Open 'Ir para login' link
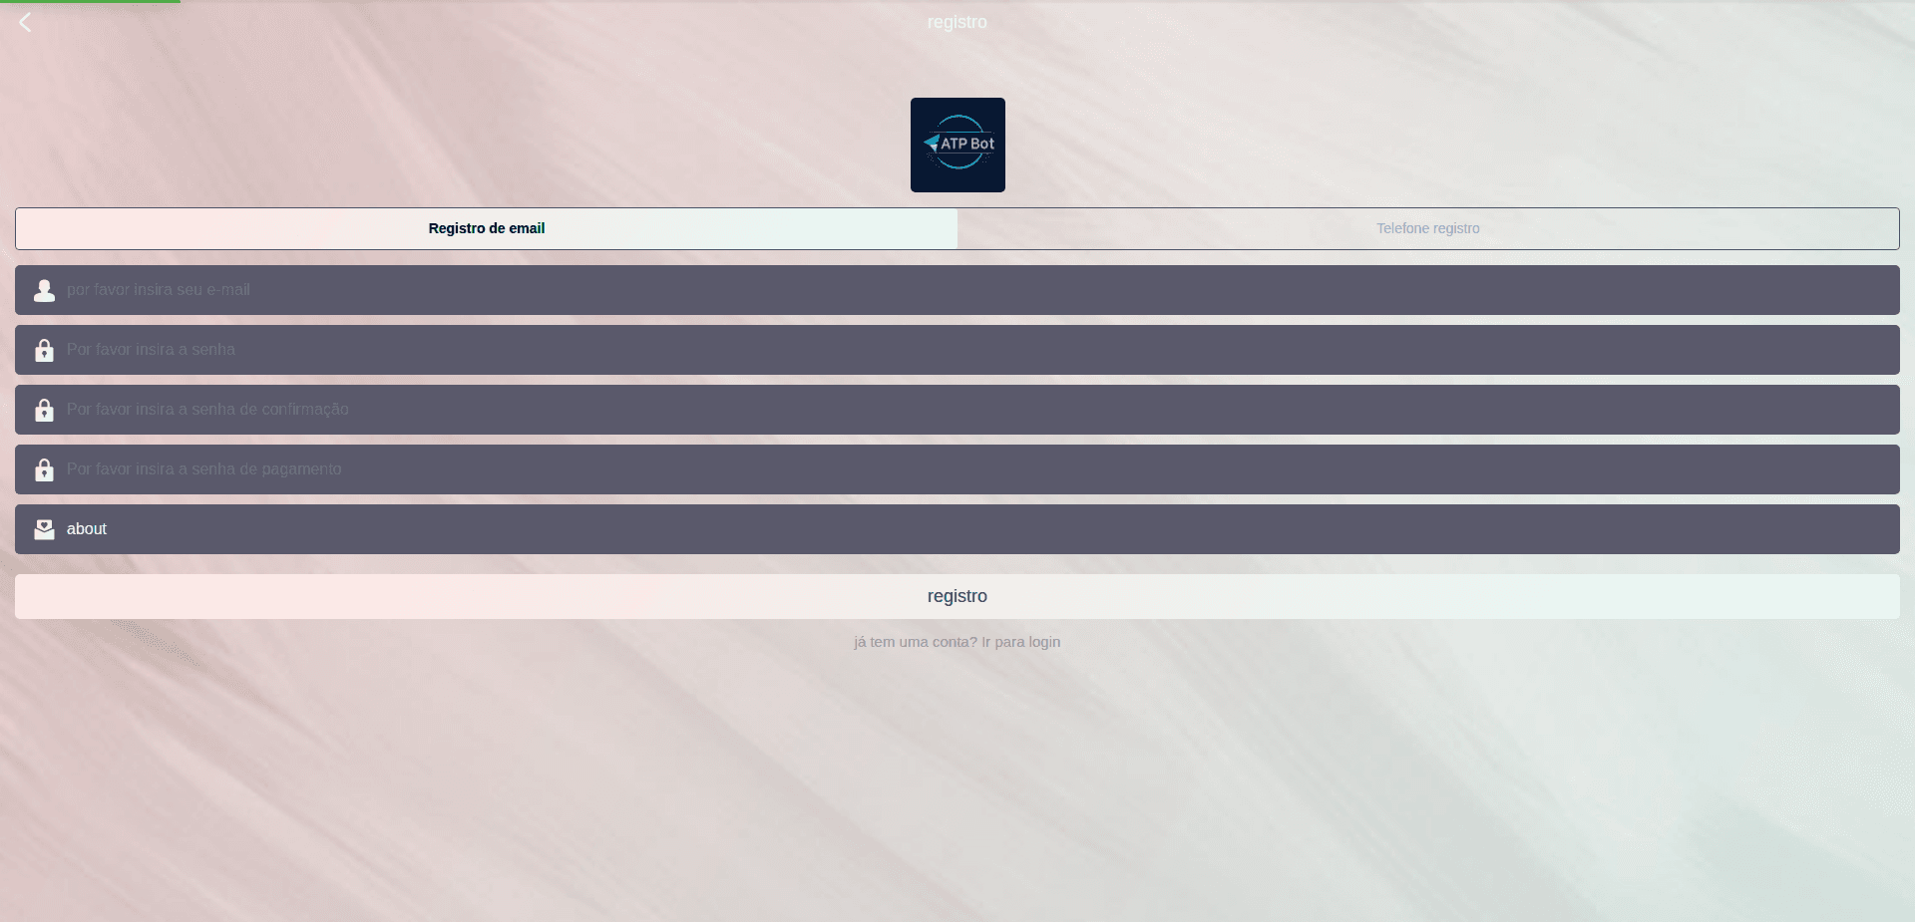Screen dimensions: 1915x922 (1020, 642)
